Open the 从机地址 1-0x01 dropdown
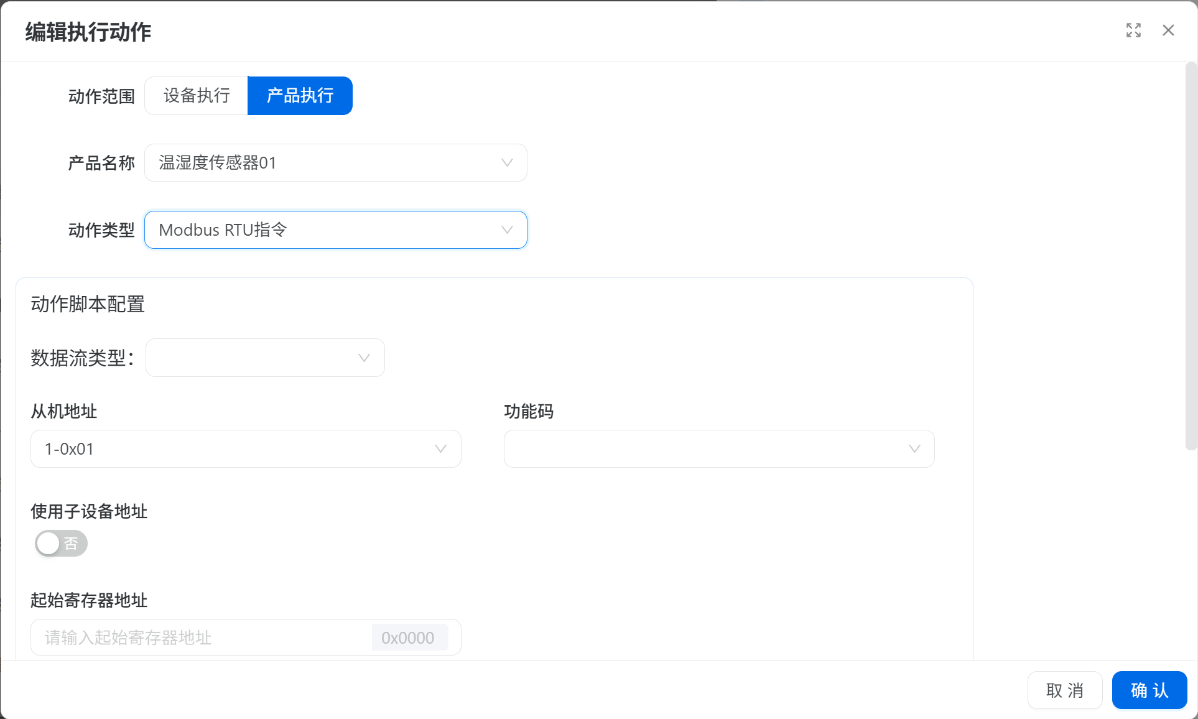Viewport: 1198px width, 719px height. pyautogui.click(x=236, y=449)
